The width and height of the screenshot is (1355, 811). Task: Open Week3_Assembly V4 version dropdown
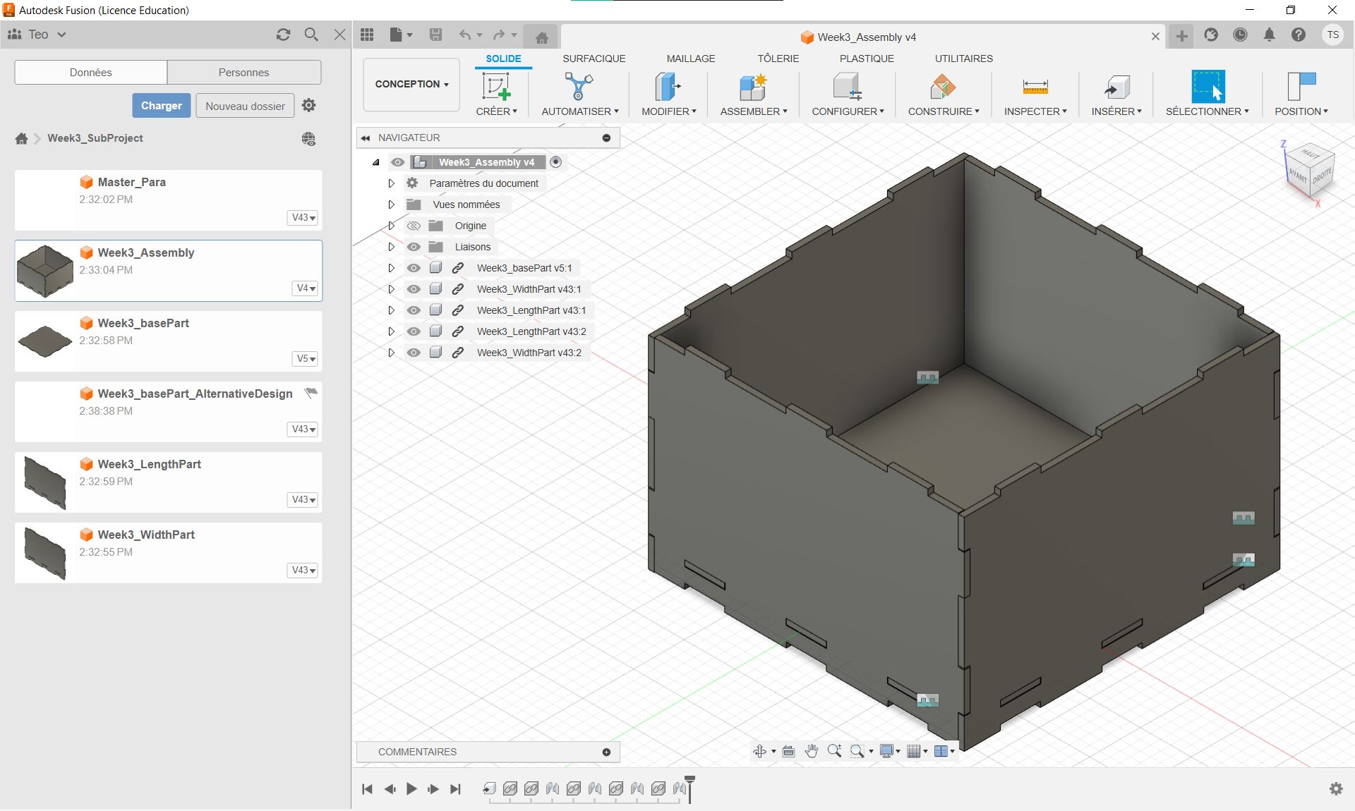pyautogui.click(x=306, y=288)
